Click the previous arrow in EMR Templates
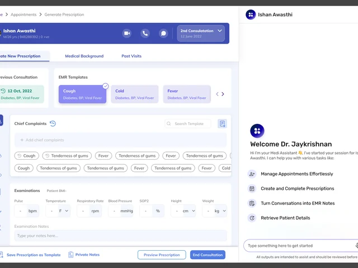 click(x=217, y=94)
